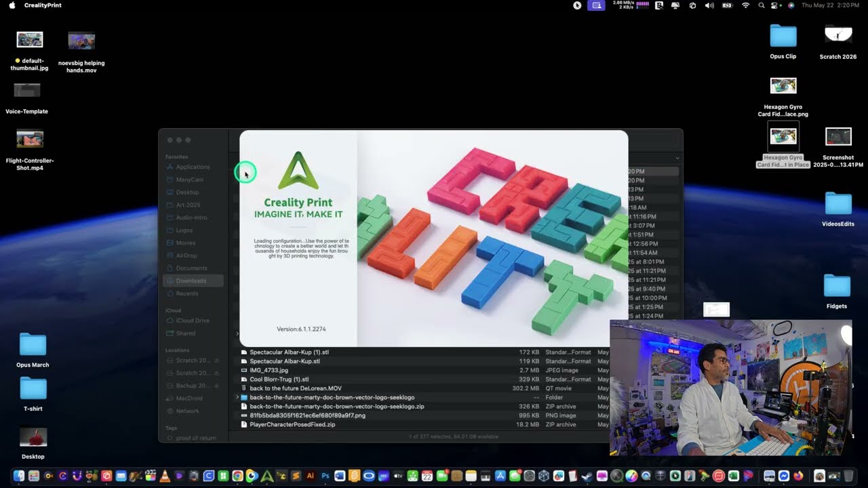This screenshot has width=868, height=488.
Task: Open Launchpad in the Dock
Action: [34, 476]
